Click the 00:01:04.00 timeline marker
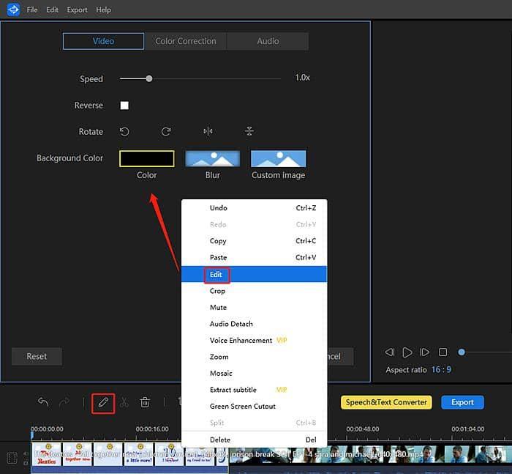 [x=468, y=429]
